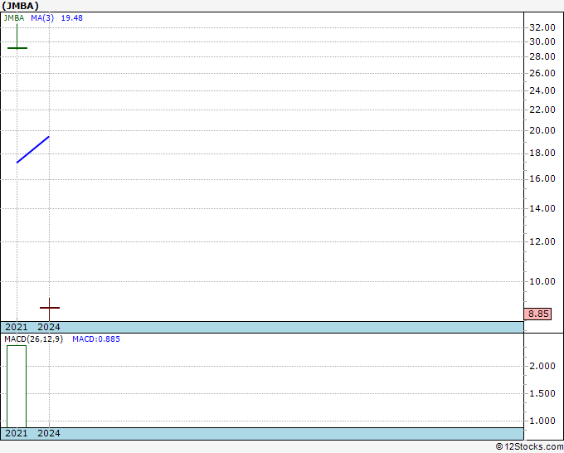Click the 2.000 MACD axis label
Viewport: 564px width, 453px height.
[x=542, y=366]
